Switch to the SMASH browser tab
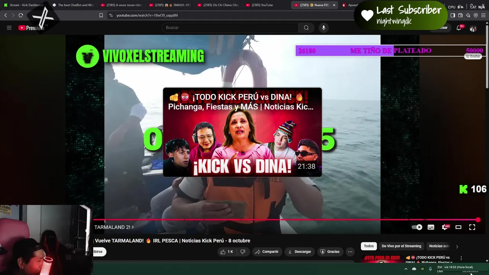Screen dimensions: 489x275 pos(170,5)
